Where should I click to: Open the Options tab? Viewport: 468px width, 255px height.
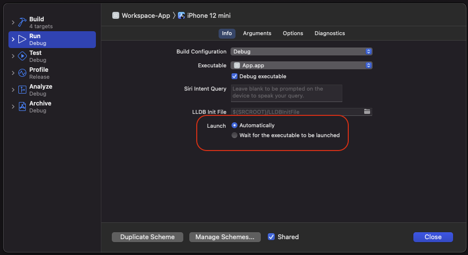coord(293,33)
